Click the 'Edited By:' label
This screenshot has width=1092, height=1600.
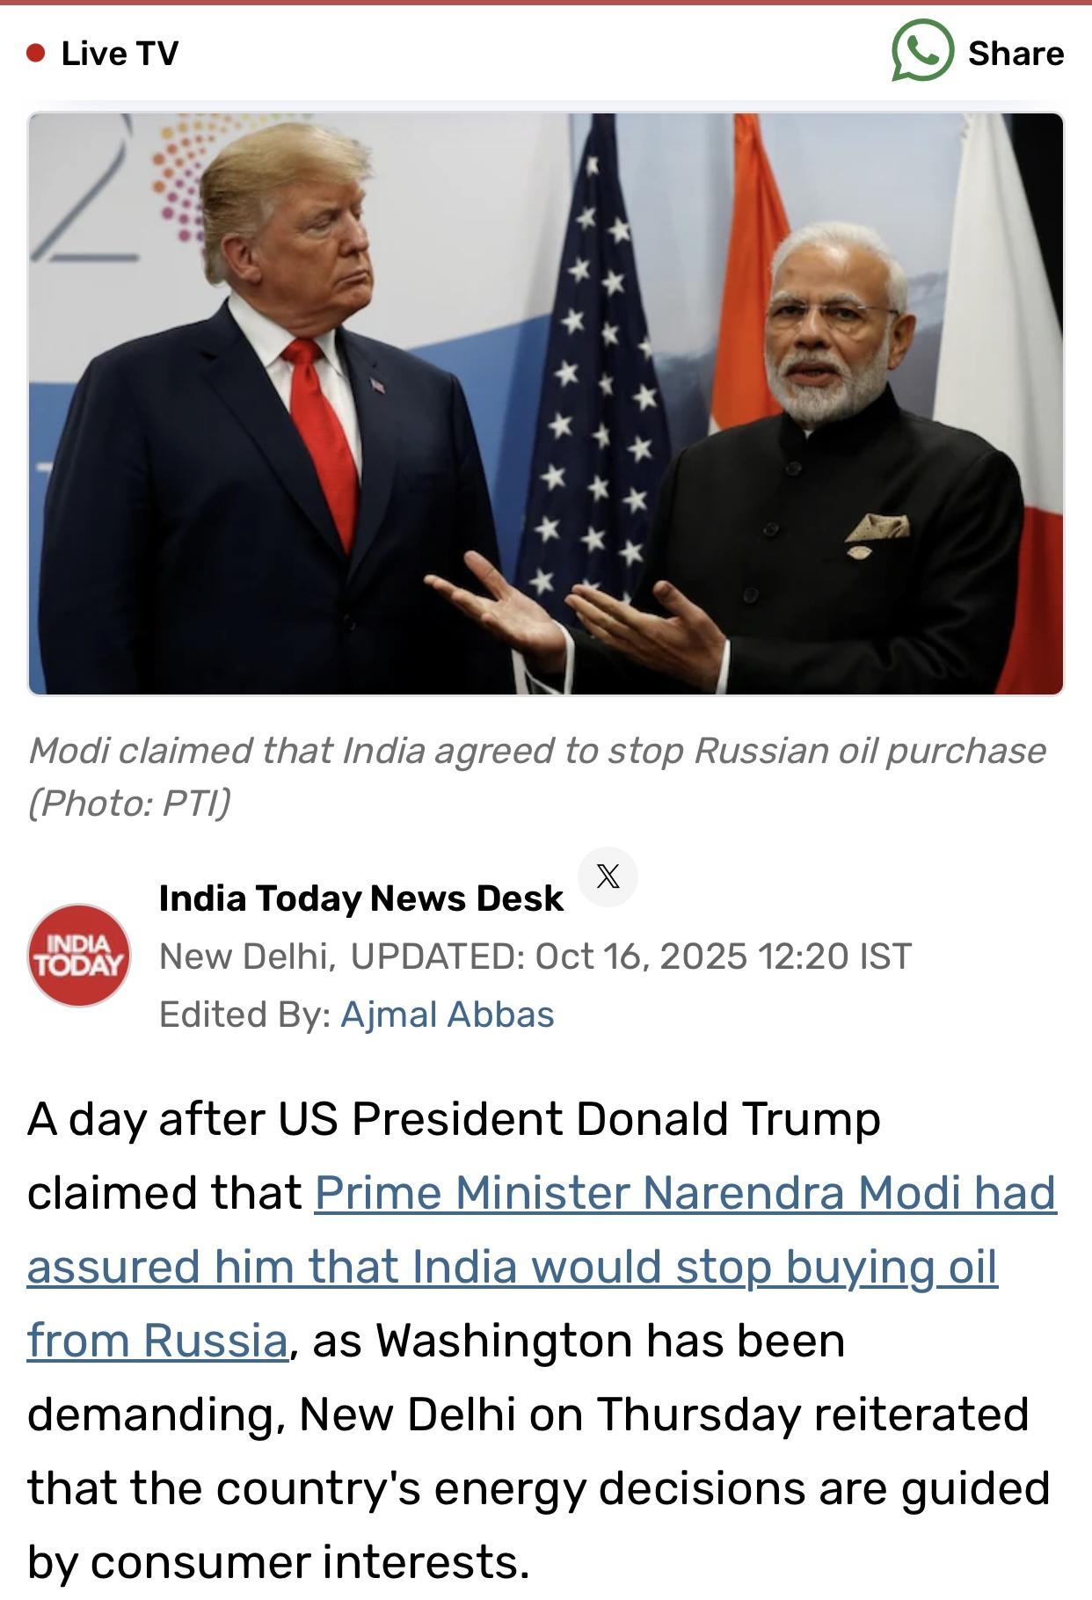[x=245, y=1015]
